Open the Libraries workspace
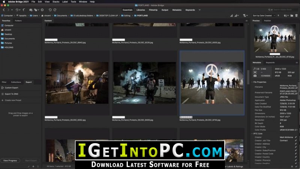300x169 pixels. point(141,10)
